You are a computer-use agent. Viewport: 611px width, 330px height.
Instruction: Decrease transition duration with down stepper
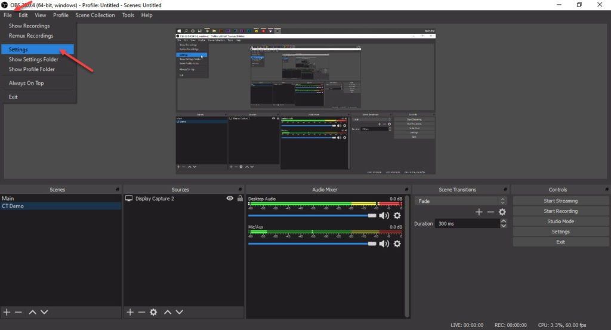pos(504,226)
